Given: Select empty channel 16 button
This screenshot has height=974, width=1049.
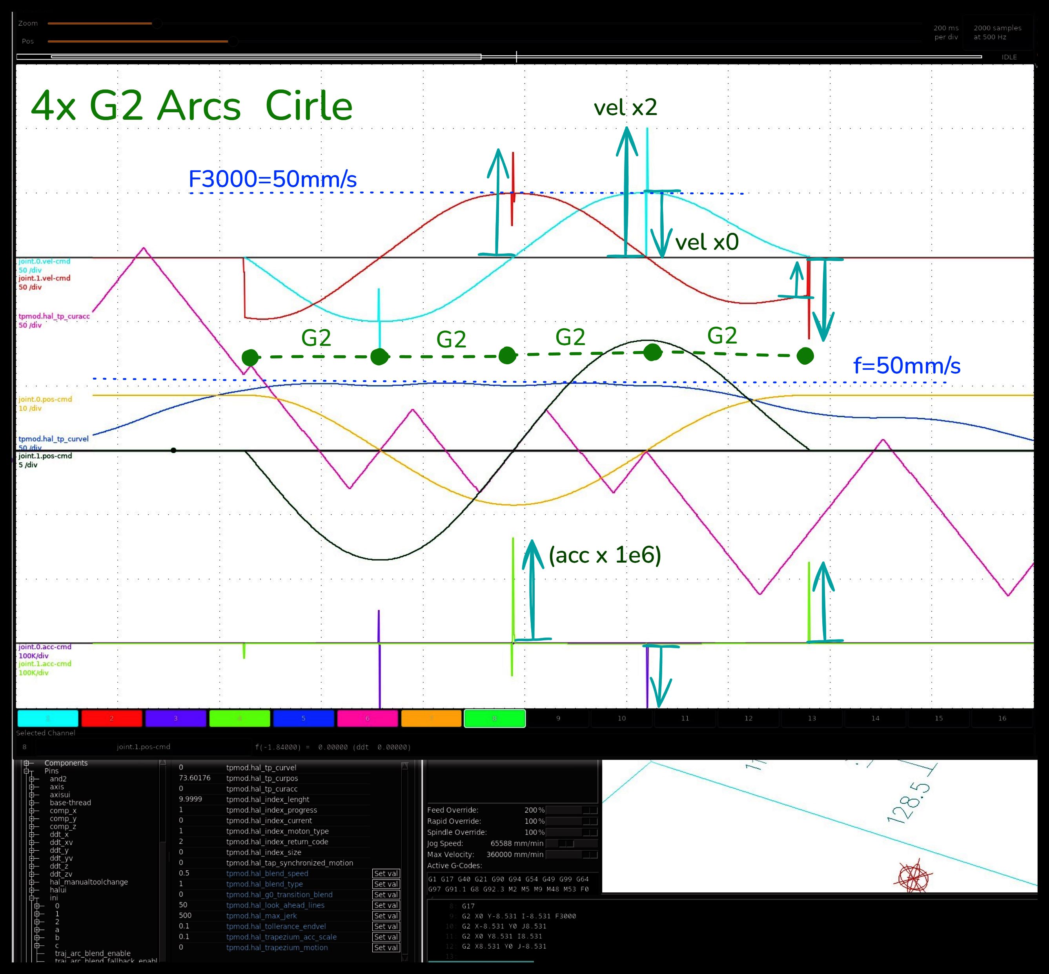Looking at the screenshot, I should [x=1002, y=718].
